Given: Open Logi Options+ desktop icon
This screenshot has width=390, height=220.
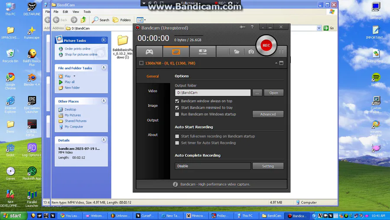Looking at the screenshot, I should point(32,150).
